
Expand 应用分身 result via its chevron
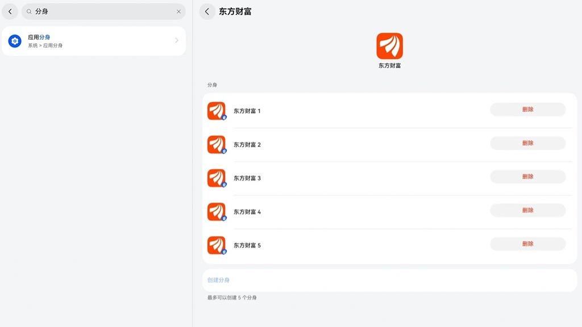tap(177, 41)
